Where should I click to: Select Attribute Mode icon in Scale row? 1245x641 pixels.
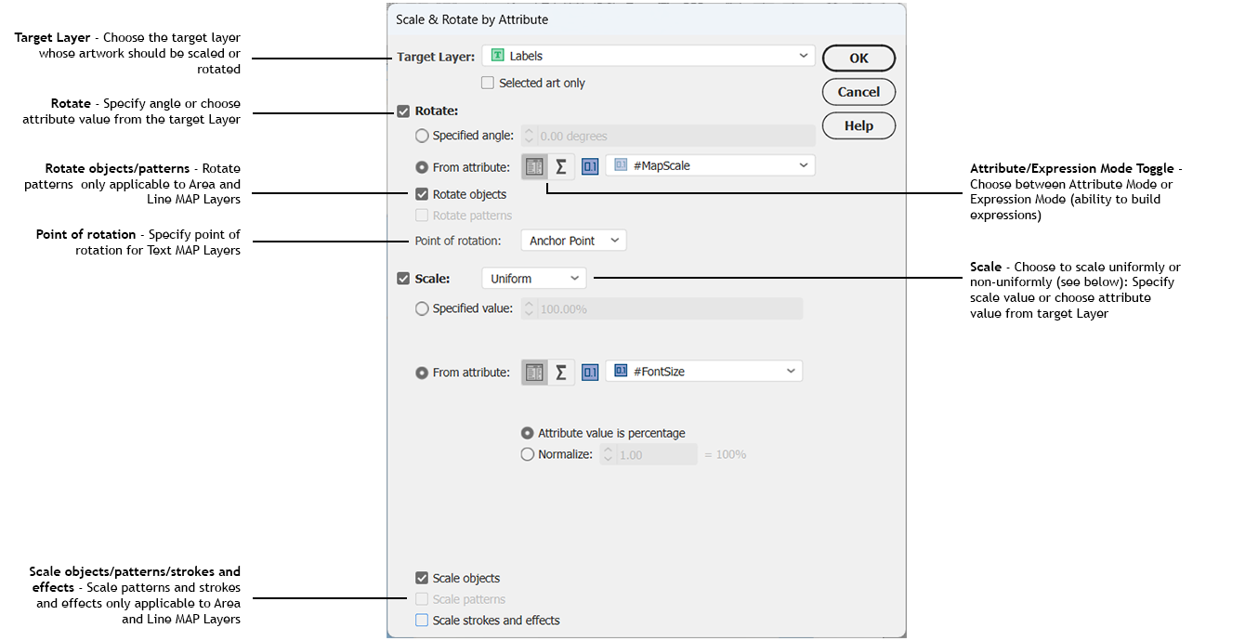pos(534,373)
